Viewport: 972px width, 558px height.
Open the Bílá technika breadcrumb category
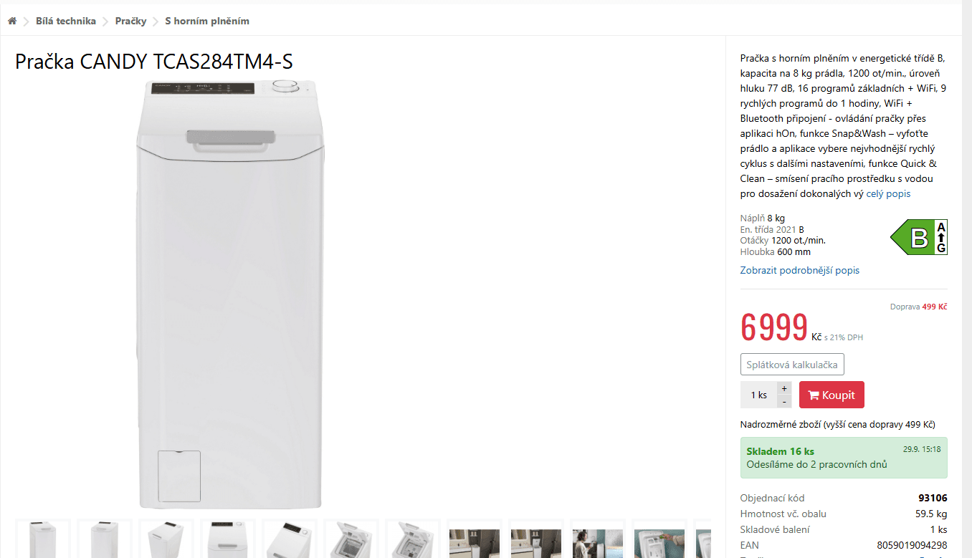pyautogui.click(x=66, y=21)
